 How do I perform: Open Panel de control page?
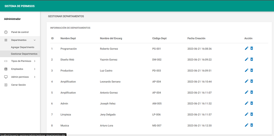[x=20, y=32]
